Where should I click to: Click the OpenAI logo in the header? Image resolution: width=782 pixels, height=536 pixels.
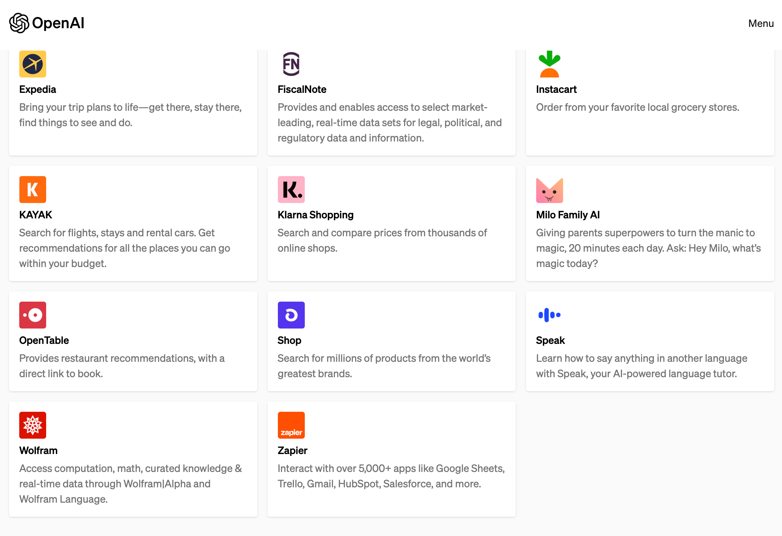[x=46, y=23]
